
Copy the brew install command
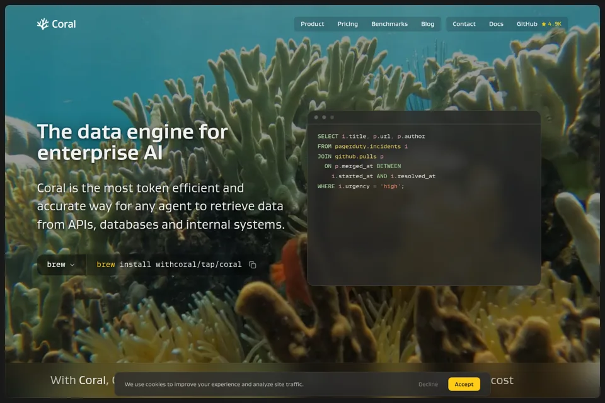point(252,264)
